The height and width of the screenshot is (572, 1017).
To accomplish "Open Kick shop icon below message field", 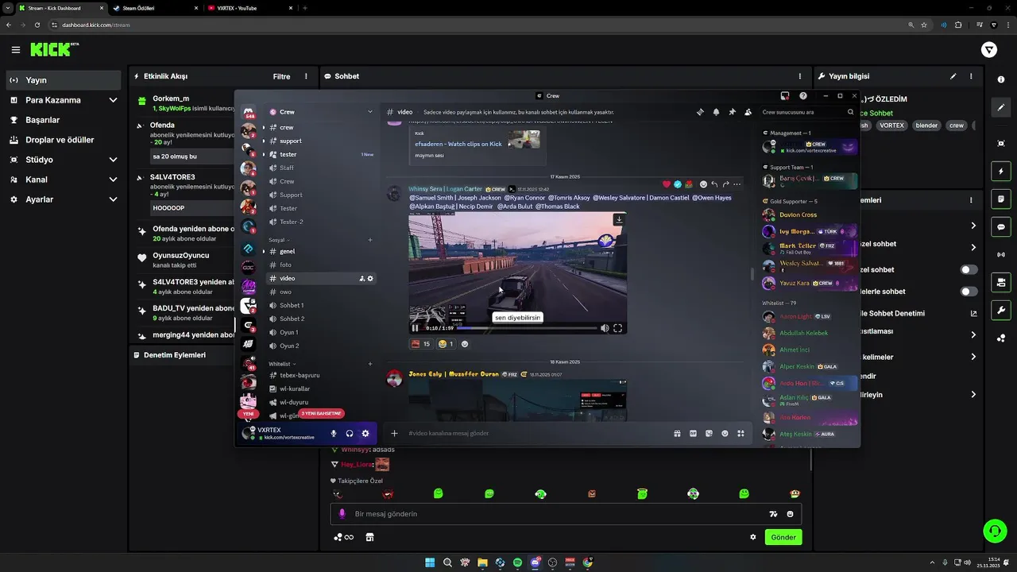I will coord(369,537).
